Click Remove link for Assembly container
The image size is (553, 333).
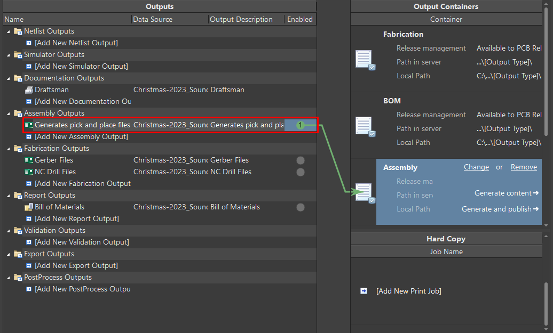(524, 167)
